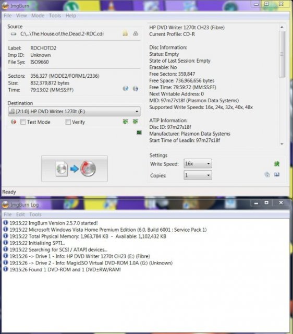This screenshot has width=293, height=334.
Task: Click the File Sys value ISO9660
Action: click(40, 62)
